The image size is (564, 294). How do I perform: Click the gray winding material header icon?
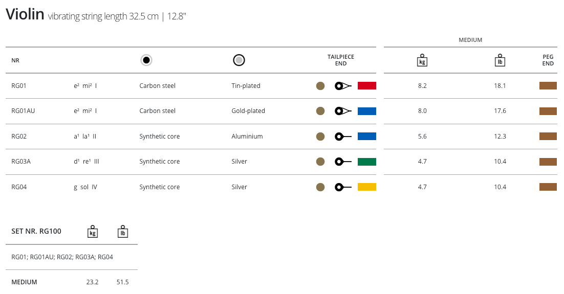(238, 60)
